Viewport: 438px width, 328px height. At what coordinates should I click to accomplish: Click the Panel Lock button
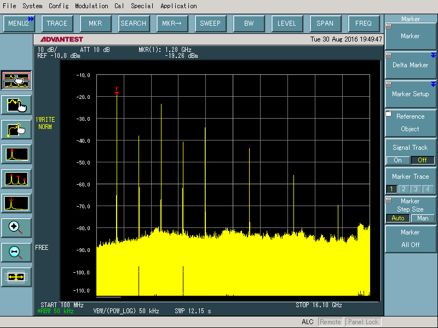tap(363, 322)
